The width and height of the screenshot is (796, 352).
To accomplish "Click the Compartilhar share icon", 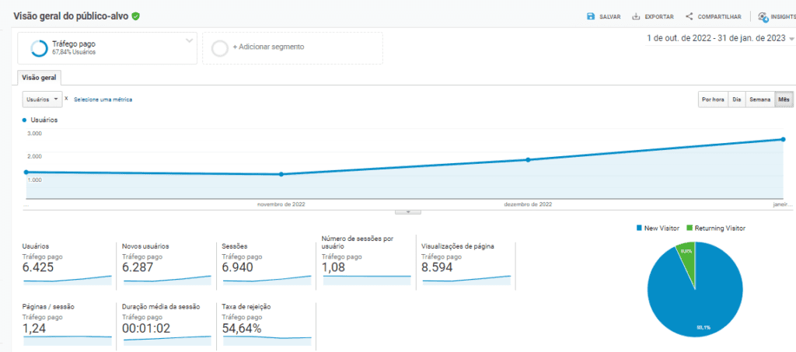I will pos(689,16).
